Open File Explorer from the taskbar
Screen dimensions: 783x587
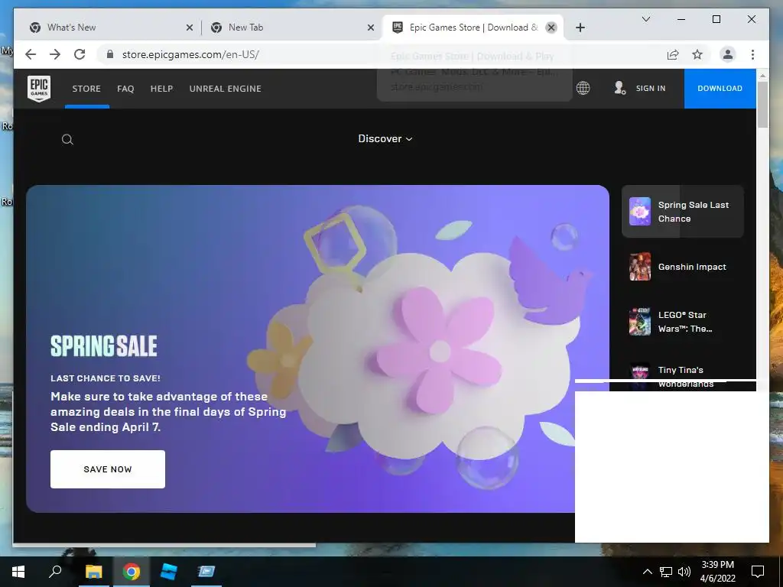93,572
